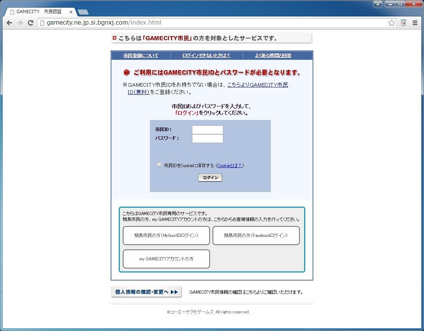Image resolution: width=424 pixels, height=331 pixels.
Task: Click the red cube icon beside heading
Action: click(x=126, y=72)
